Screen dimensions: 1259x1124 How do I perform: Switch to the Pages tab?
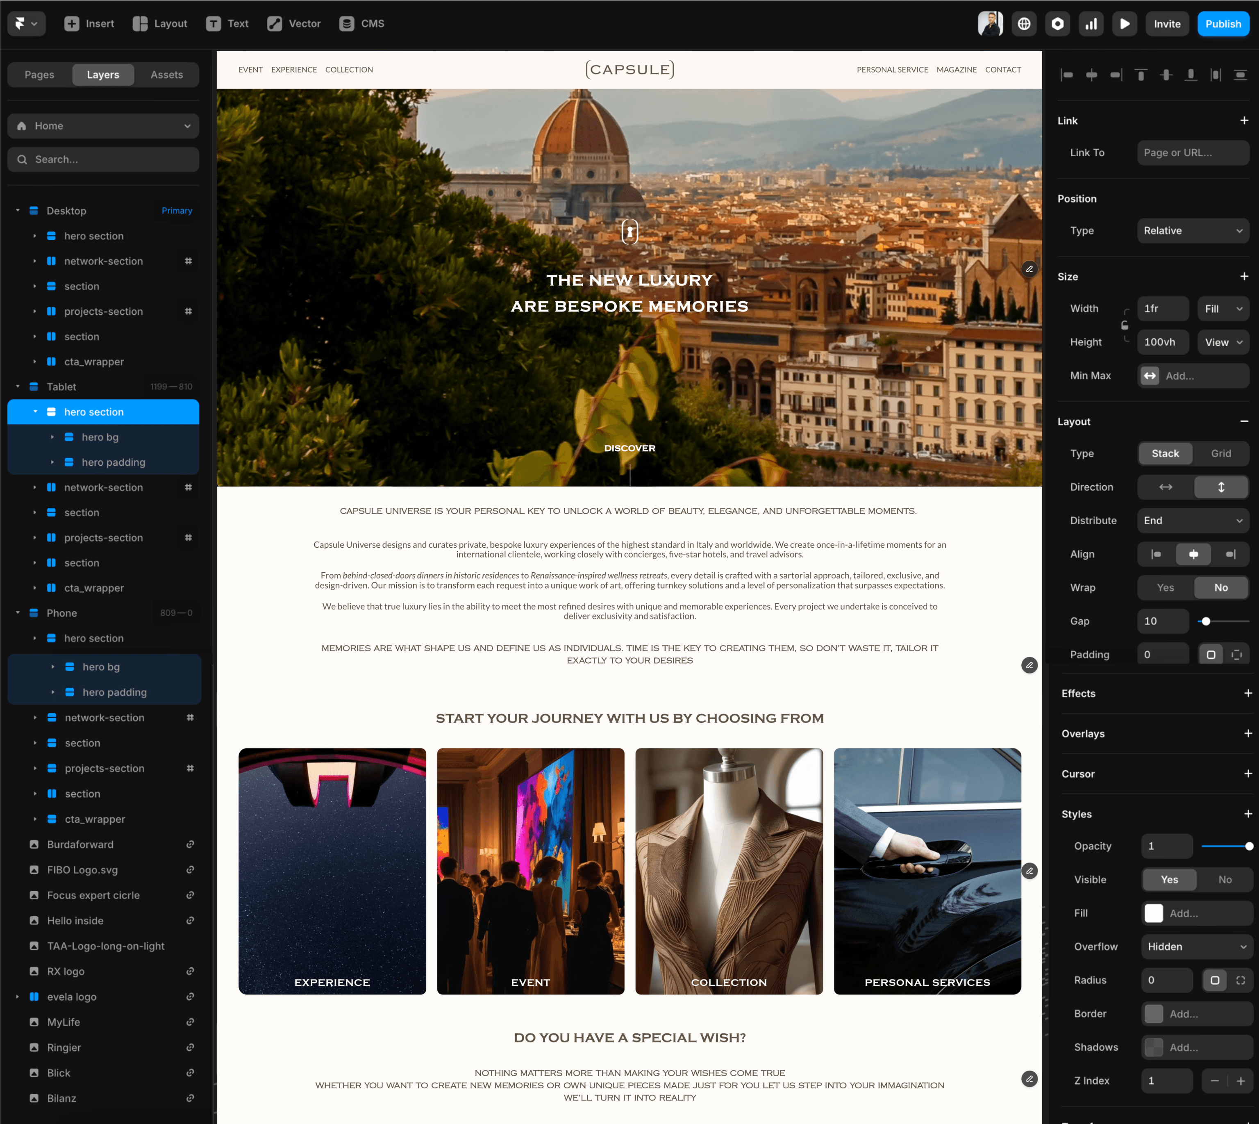point(39,74)
